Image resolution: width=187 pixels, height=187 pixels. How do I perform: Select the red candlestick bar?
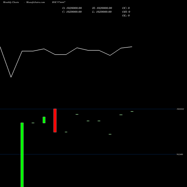click(55, 120)
